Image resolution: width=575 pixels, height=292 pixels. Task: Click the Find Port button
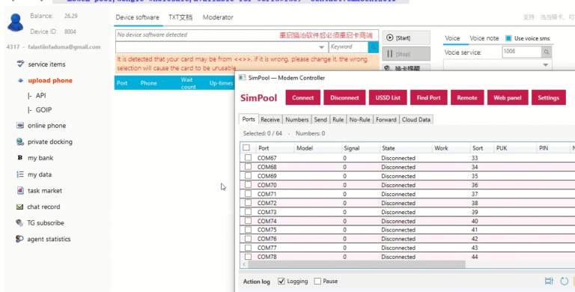coord(428,97)
